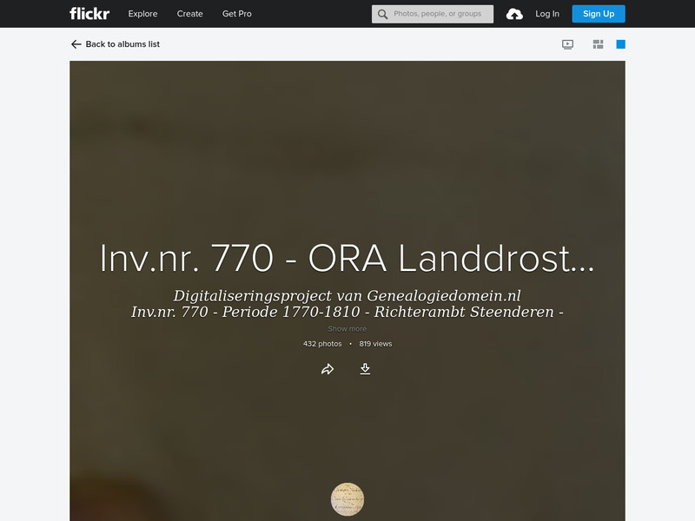Open the Explore menu
Image resolution: width=695 pixels, height=521 pixels.
[142, 14]
